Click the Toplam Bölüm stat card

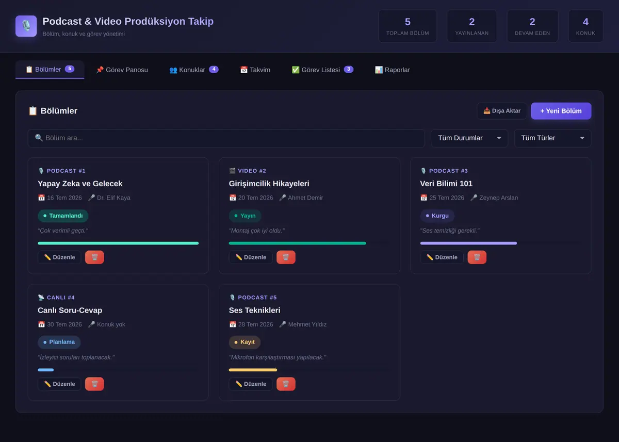point(408,26)
